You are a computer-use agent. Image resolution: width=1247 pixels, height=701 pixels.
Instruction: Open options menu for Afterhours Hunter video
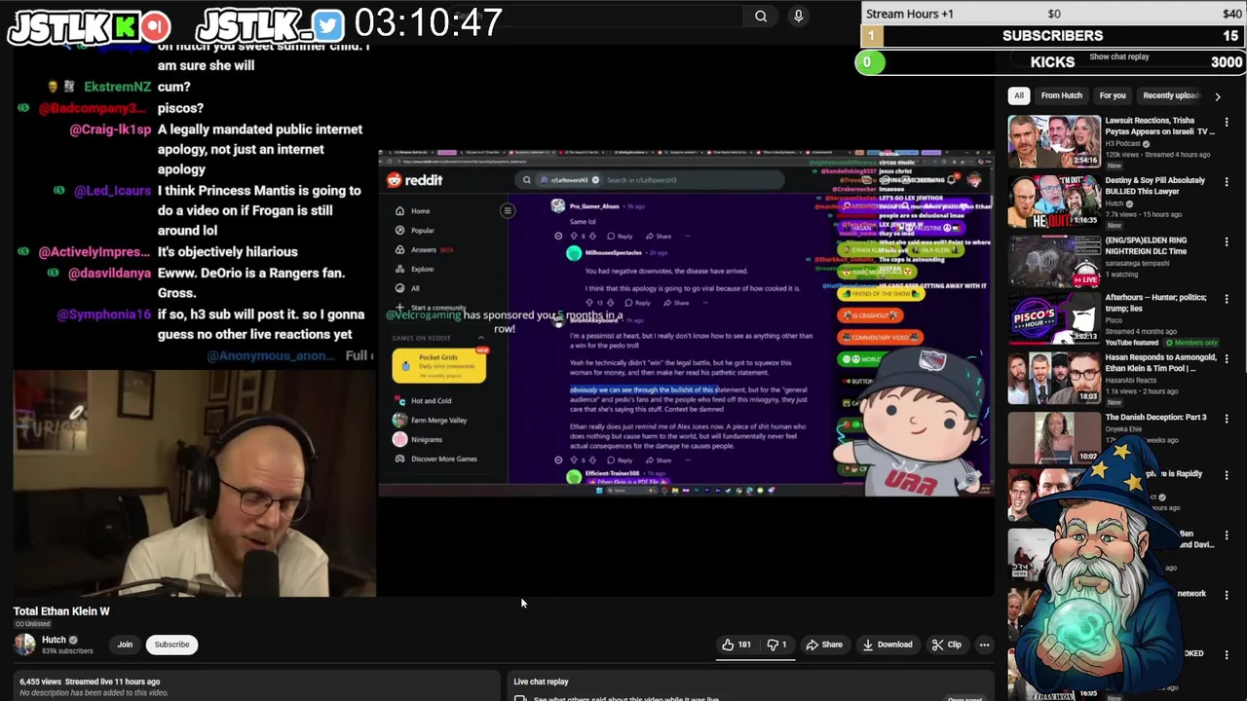click(x=1227, y=300)
